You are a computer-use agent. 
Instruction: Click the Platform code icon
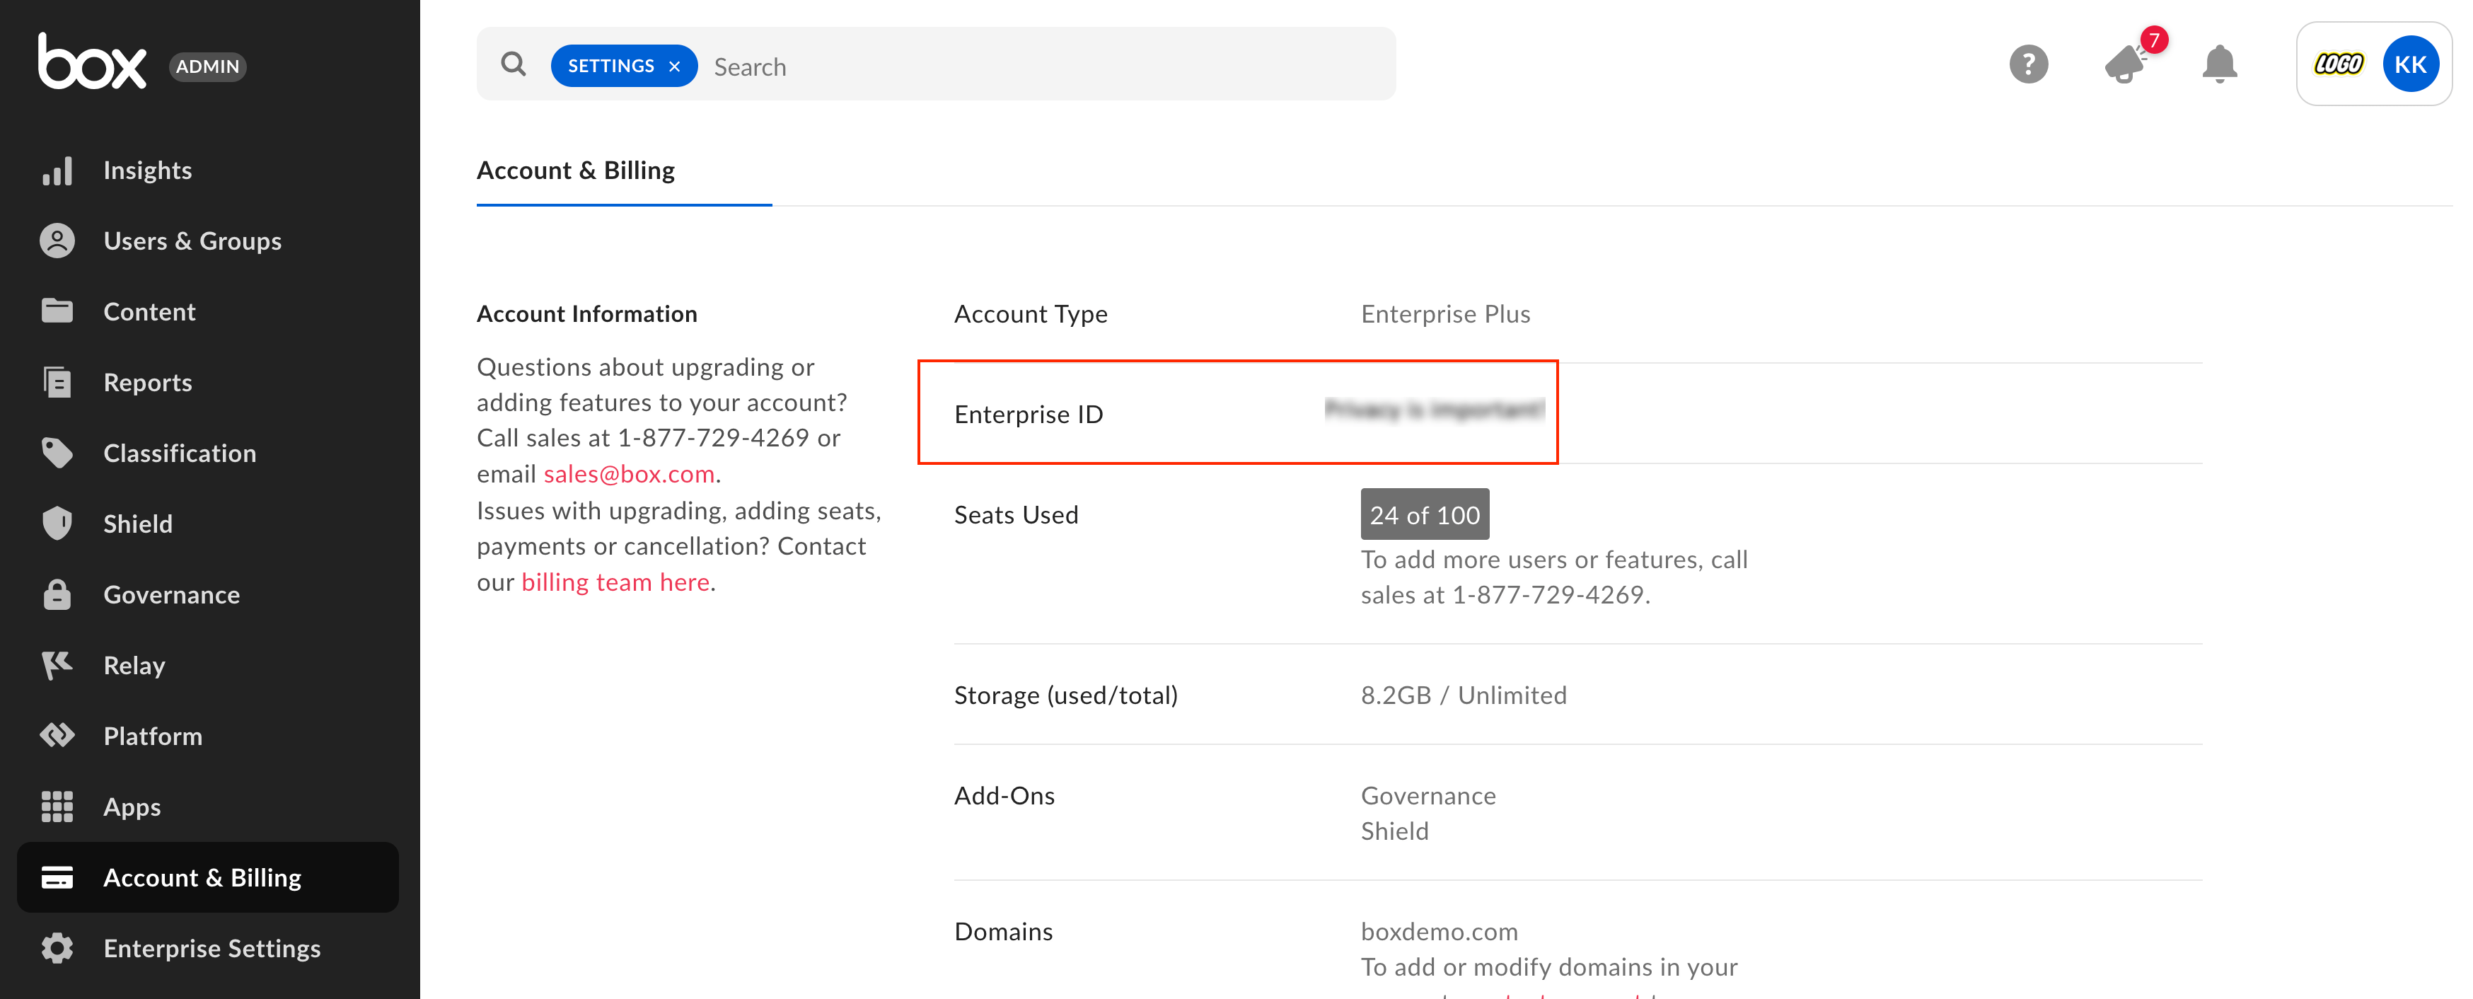(x=57, y=736)
